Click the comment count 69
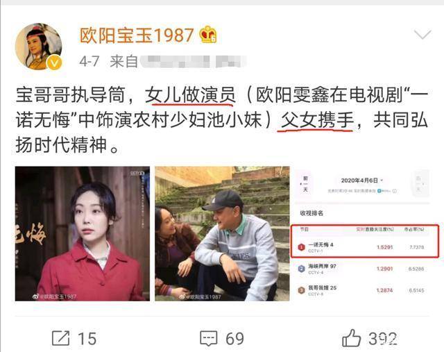The height and width of the screenshot is (352, 444). [234, 338]
